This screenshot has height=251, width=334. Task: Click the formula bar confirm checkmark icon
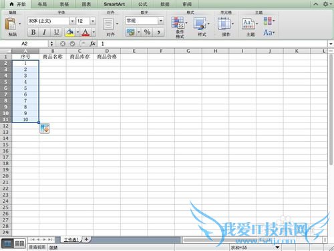click(72, 44)
